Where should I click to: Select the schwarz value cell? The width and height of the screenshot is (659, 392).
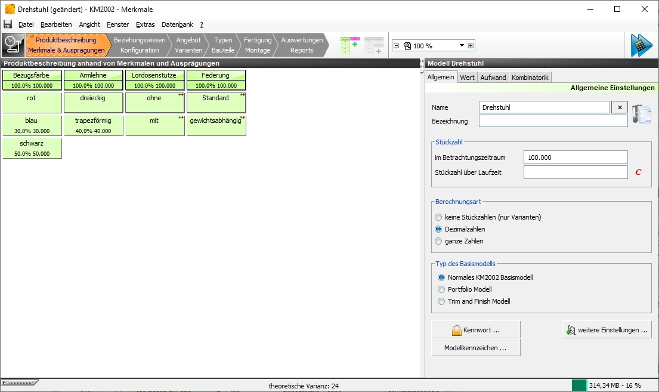(32, 148)
